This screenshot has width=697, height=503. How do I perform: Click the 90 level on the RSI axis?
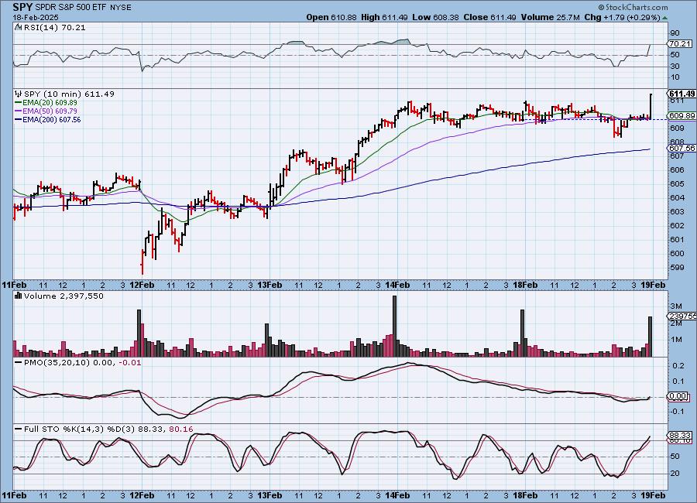[675, 33]
